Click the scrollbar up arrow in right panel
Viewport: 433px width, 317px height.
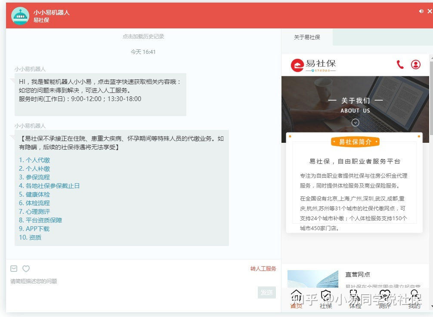[431, 58]
